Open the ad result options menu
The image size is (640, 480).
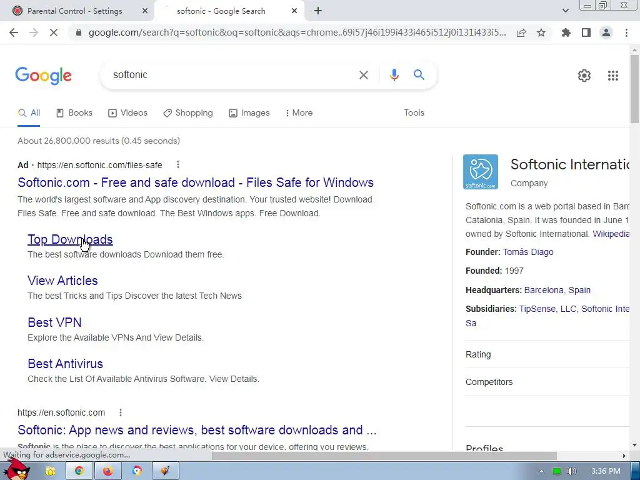[178, 164]
